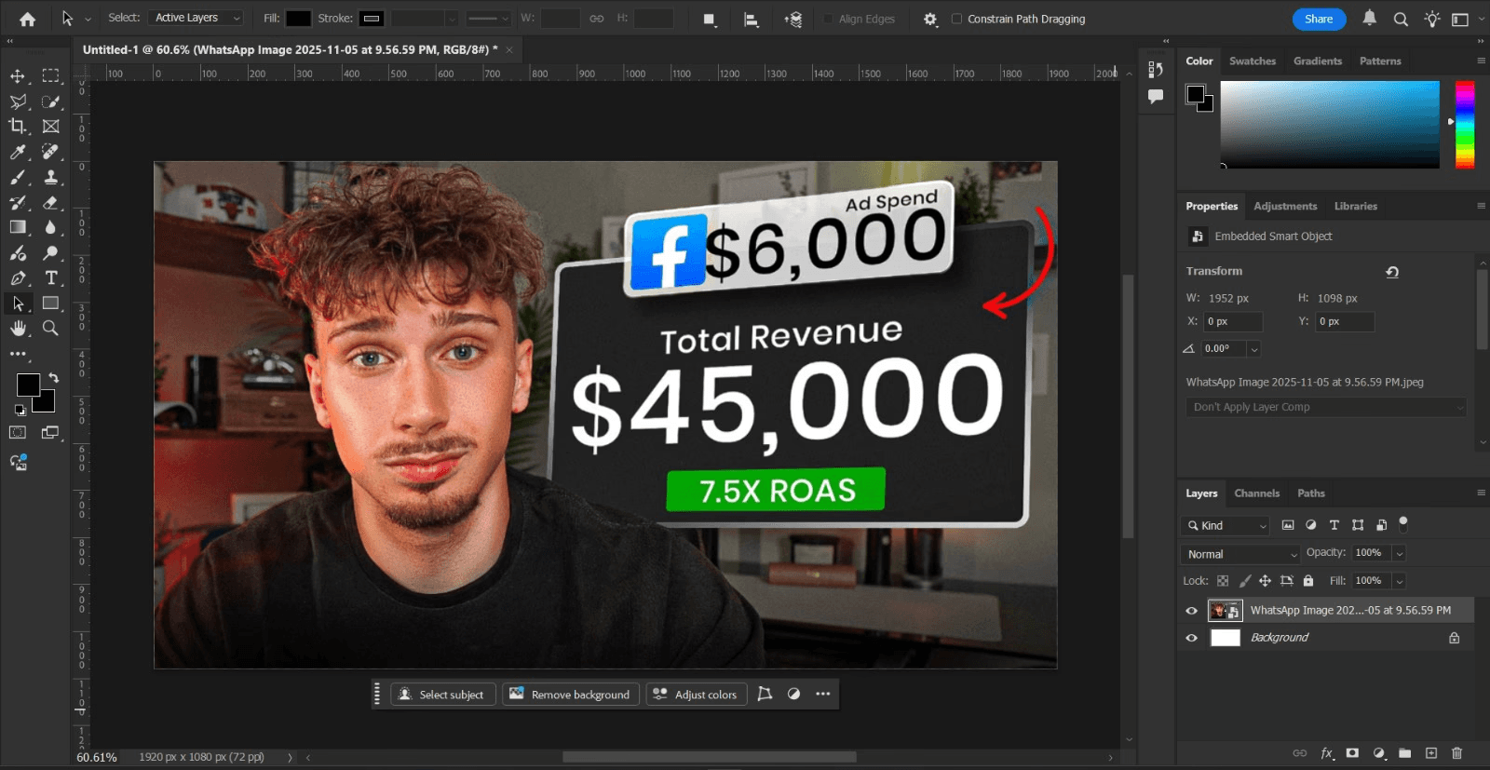Reset the transform in Properties panel
Viewport: 1490px width, 770px height.
[x=1392, y=272]
